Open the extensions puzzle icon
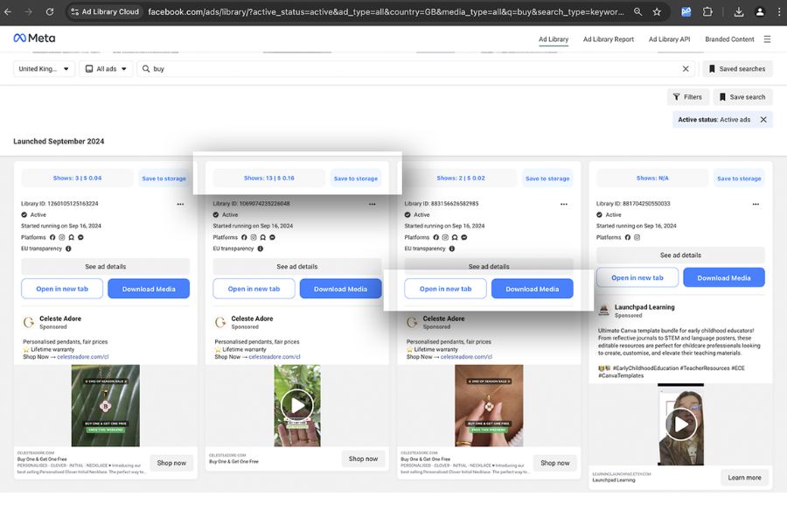 point(707,11)
